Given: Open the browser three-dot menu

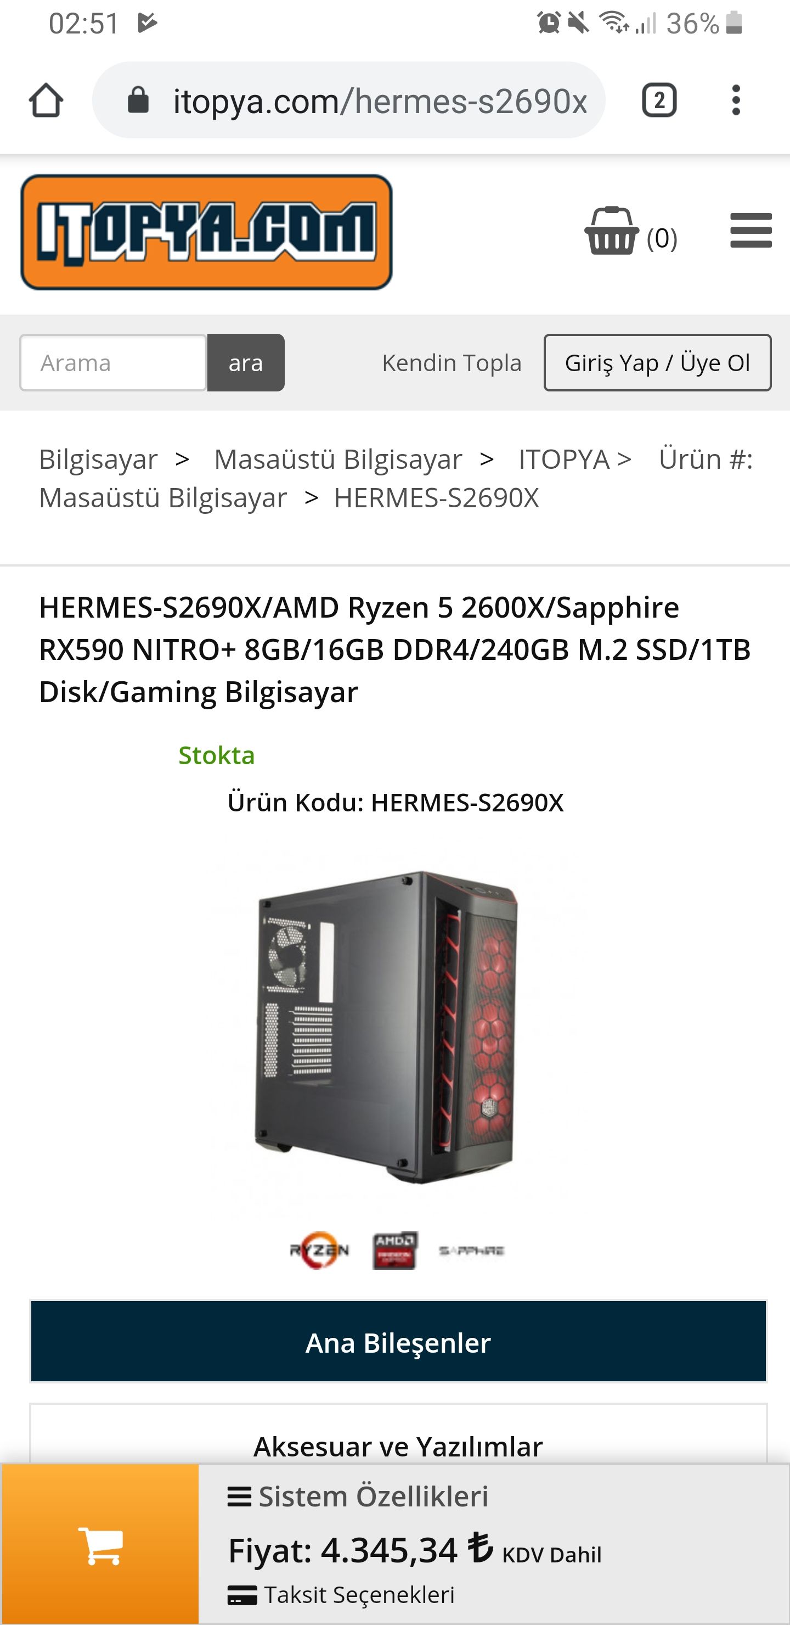Looking at the screenshot, I should [735, 100].
